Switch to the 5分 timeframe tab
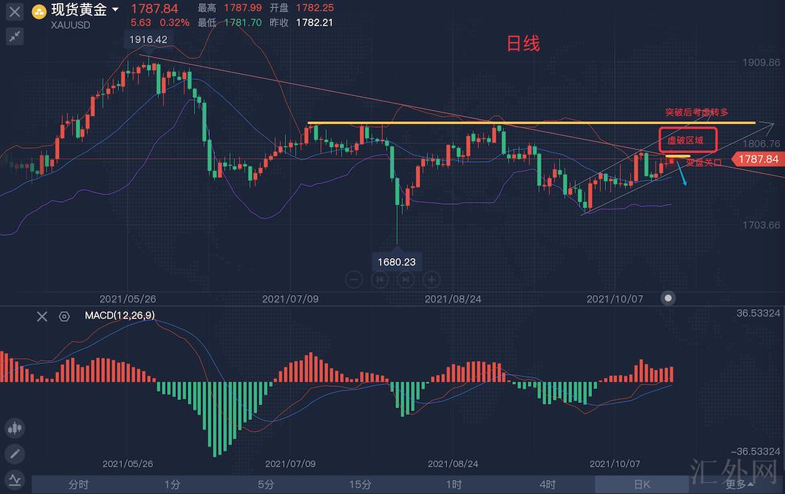 (x=266, y=484)
